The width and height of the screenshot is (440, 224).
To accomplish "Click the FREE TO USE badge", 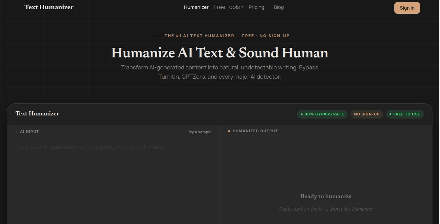I will [x=405, y=114].
